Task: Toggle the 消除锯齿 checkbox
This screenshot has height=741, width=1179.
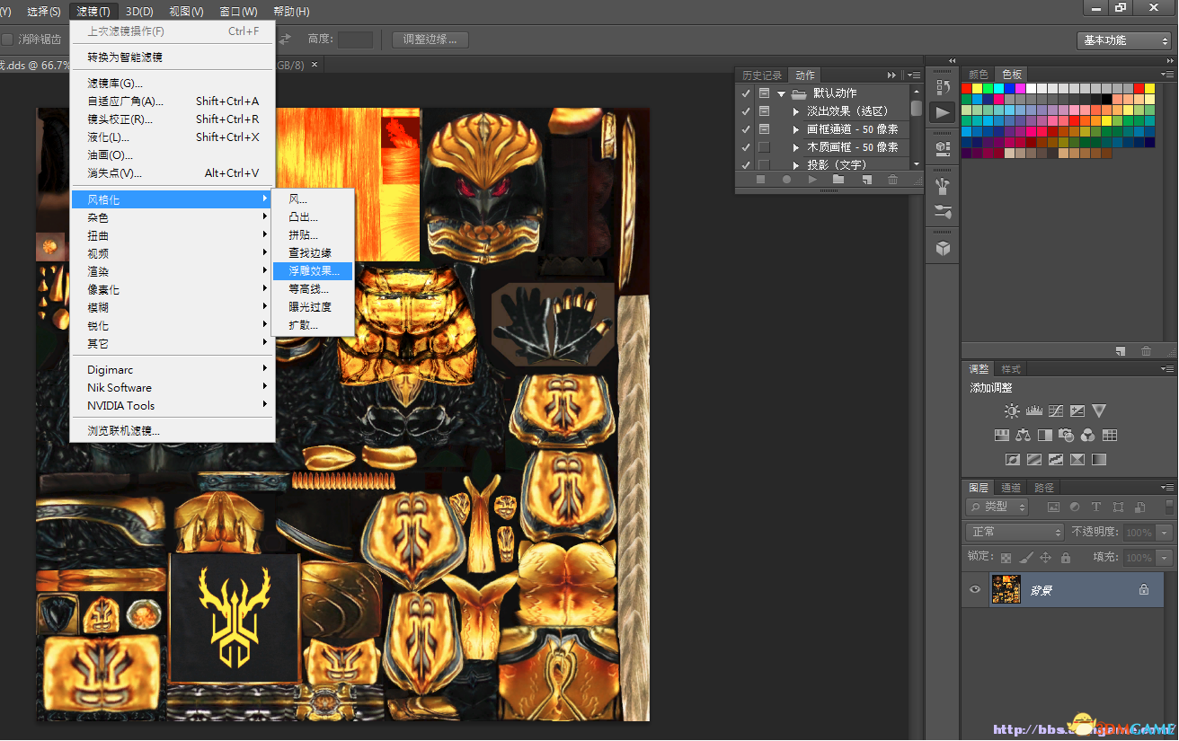Action: pyautogui.click(x=6, y=40)
